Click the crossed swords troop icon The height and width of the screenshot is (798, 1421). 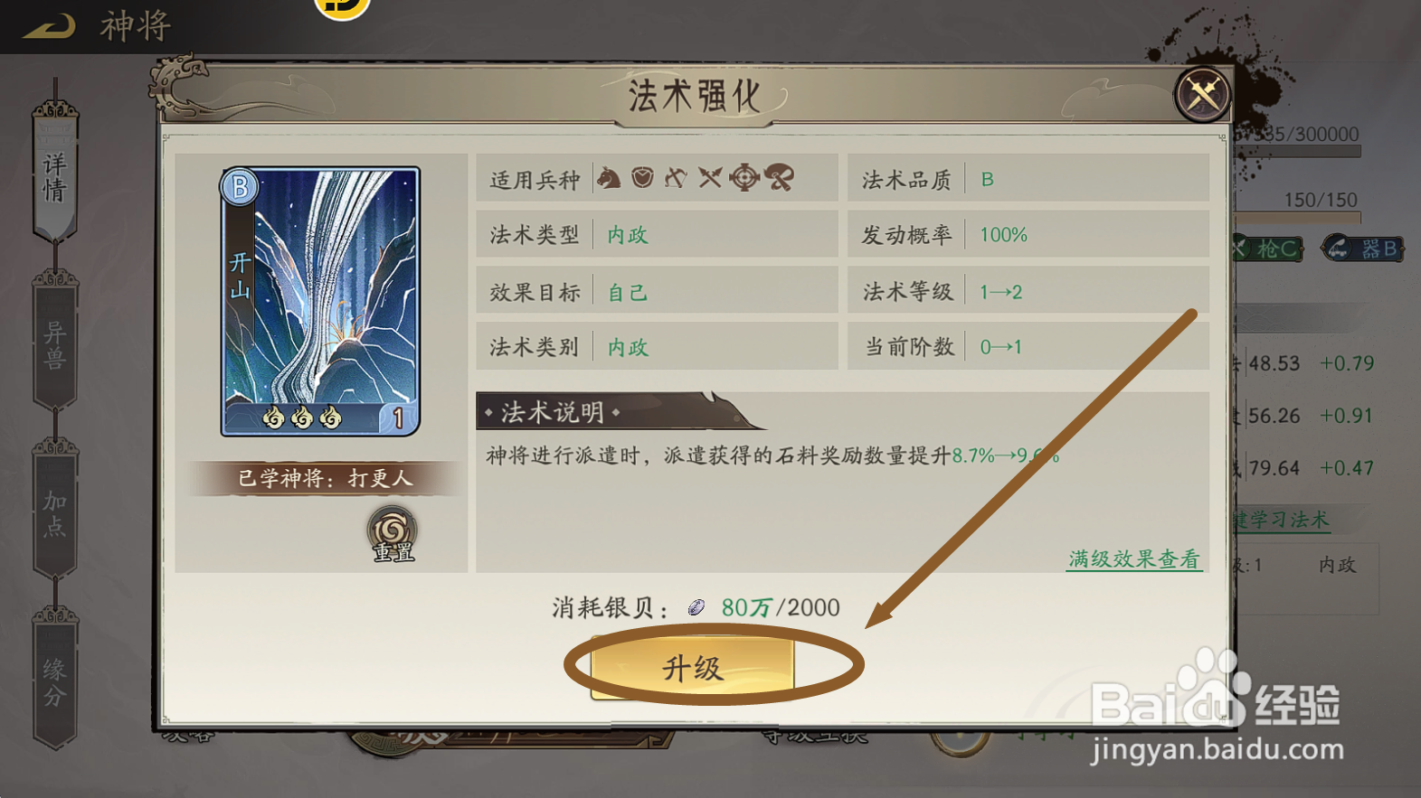point(710,177)
